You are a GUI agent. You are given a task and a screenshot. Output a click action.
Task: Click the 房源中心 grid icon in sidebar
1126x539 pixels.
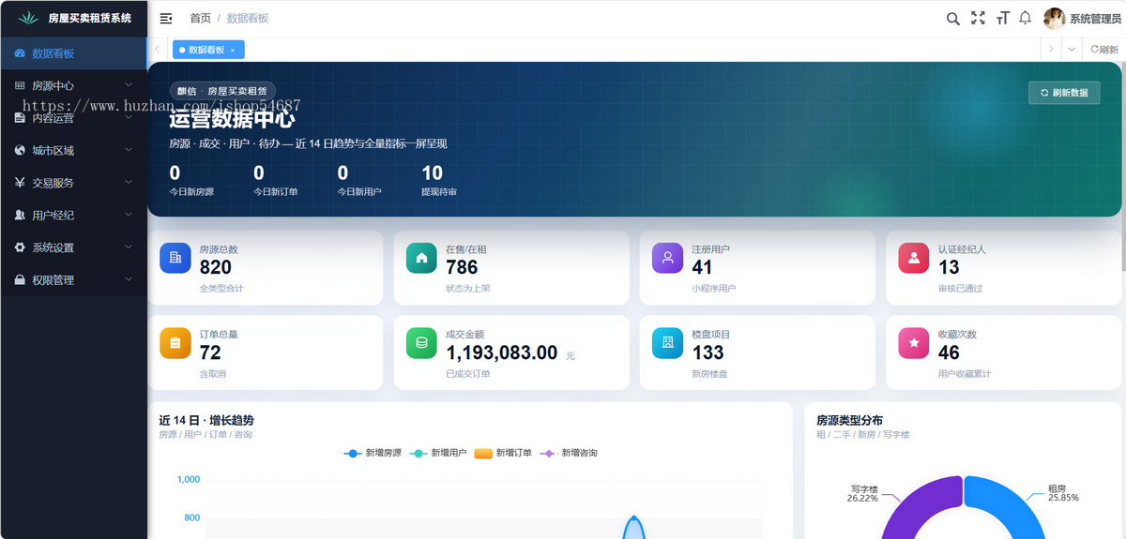20,85
